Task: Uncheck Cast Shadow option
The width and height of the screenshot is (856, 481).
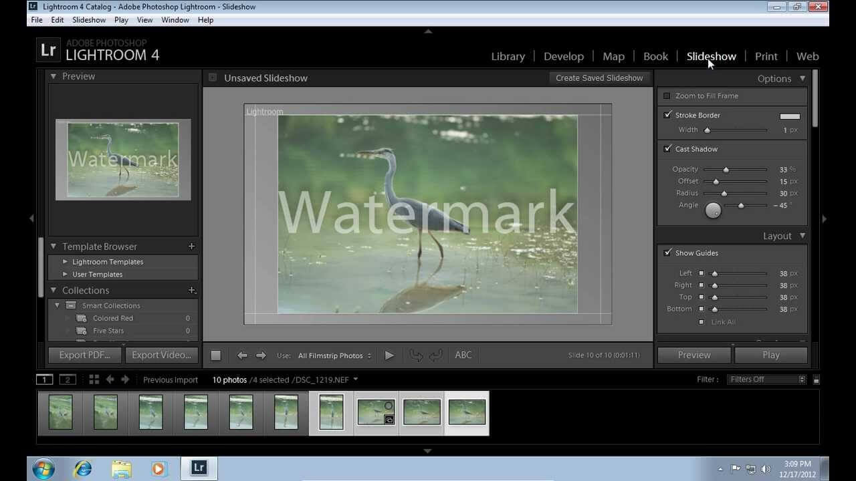Action: coord(667,148)
